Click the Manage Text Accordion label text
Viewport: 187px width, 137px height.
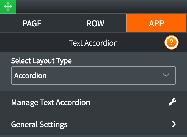(x=51, y=103)
